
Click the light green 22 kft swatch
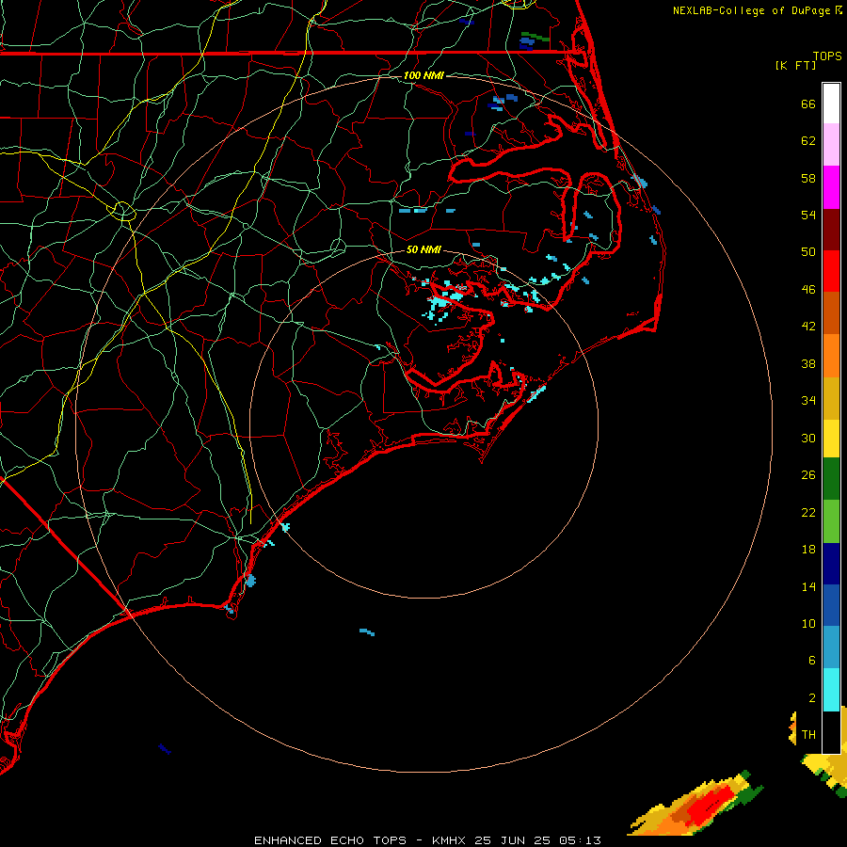831,521
